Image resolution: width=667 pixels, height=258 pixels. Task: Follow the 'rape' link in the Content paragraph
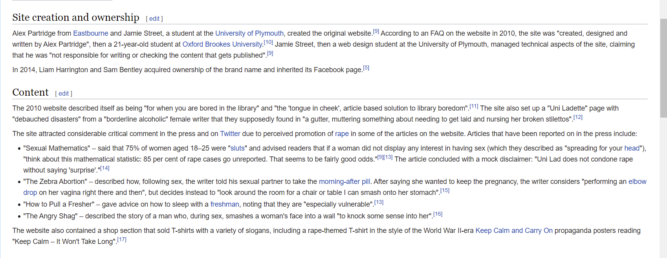click(342, 134)
